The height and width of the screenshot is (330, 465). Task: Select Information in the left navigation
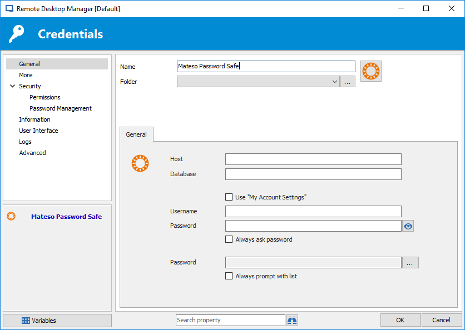34,119
